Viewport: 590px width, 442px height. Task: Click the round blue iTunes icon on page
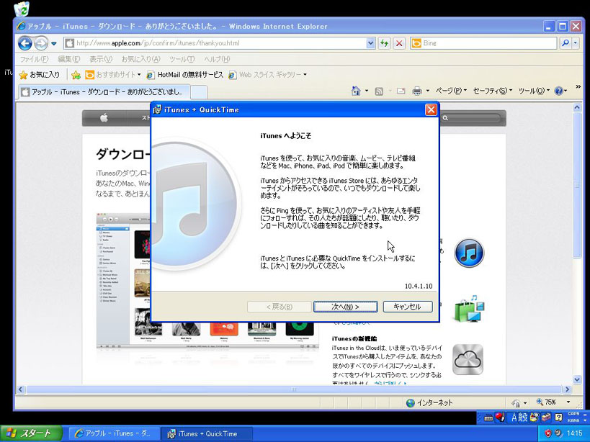469,253
